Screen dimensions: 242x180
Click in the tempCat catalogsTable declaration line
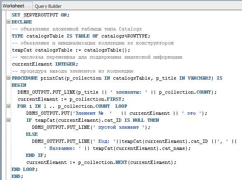coord(71,50)
